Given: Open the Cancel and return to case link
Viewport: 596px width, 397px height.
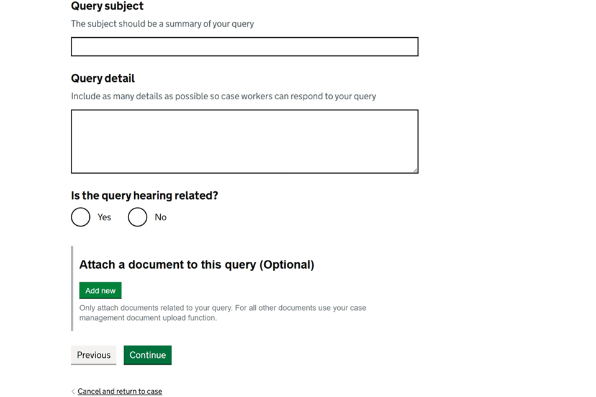Looking at the screenshot, I should (x=120, y=391).
